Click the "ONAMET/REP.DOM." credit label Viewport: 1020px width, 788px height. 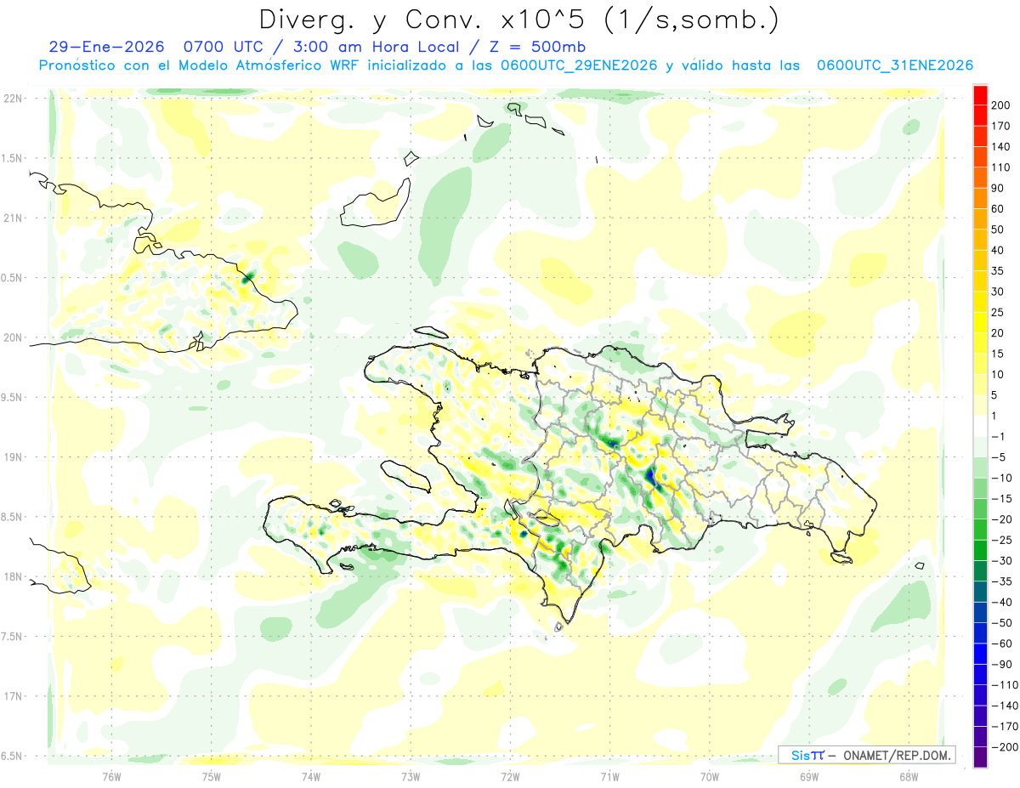point(896,755)
